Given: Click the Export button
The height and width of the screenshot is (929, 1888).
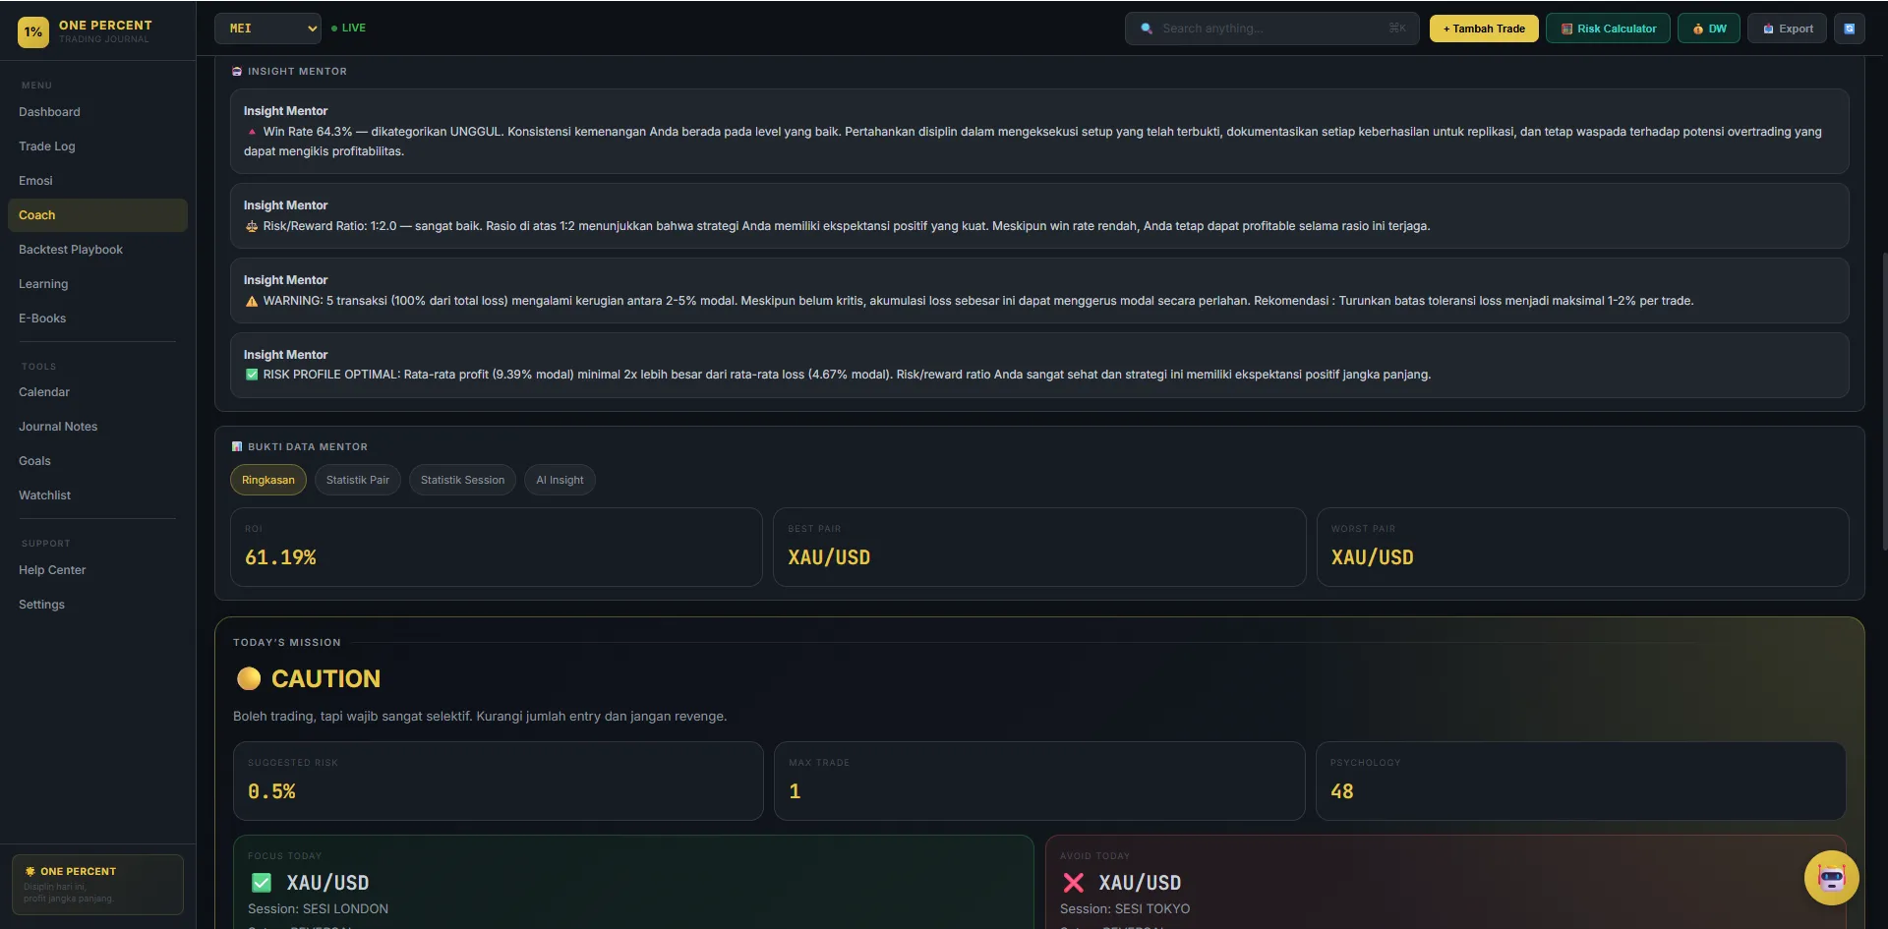Looking at the screenshot, I should (1788, 29).
